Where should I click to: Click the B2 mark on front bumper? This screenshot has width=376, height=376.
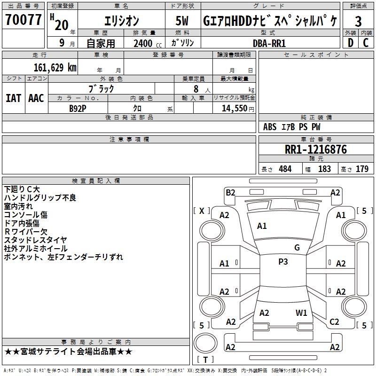pos(230,192)
